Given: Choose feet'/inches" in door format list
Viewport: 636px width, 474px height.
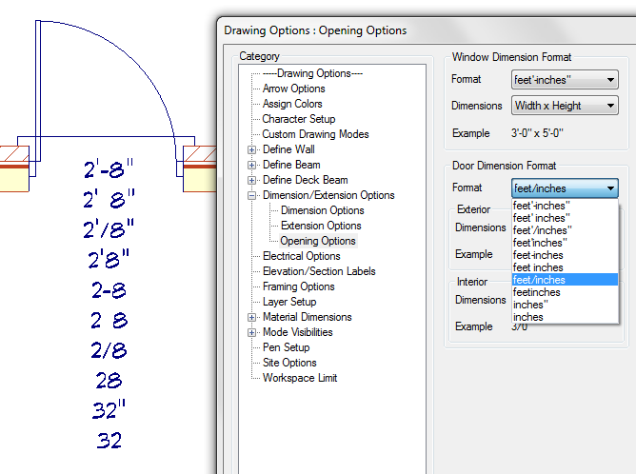Looking at the screenshot, I should tap(565, 230).
